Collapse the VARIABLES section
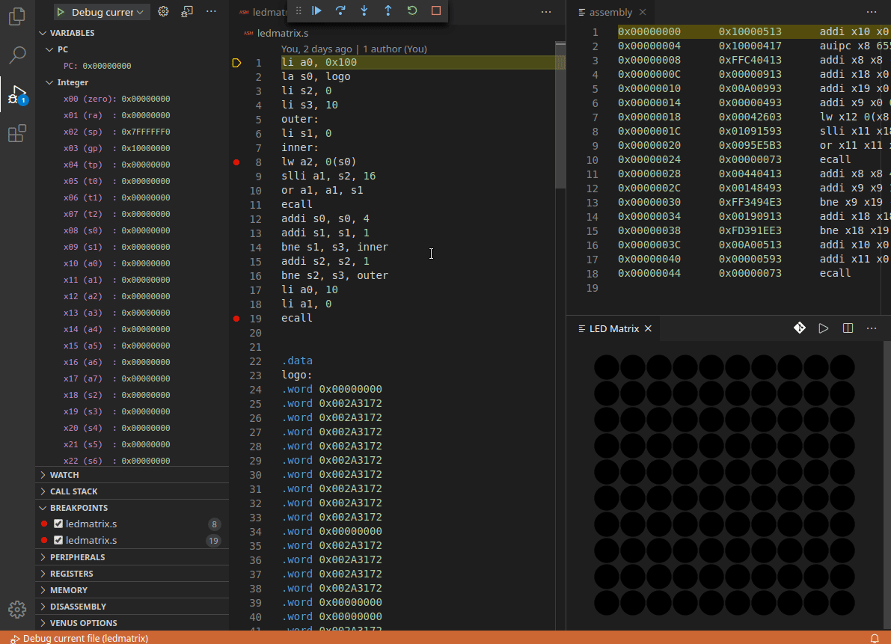The height and width of the screenshot is (644, 891). [x=132, y=33]
